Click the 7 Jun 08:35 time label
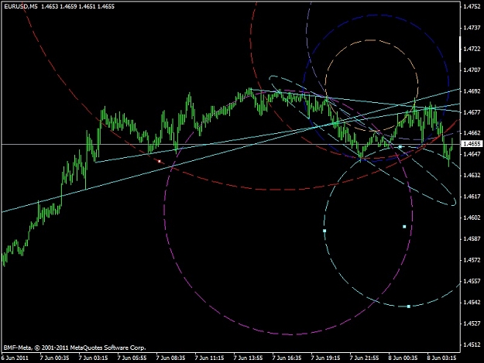The width and height of the screenshot is (484, 363). [170, 358]
